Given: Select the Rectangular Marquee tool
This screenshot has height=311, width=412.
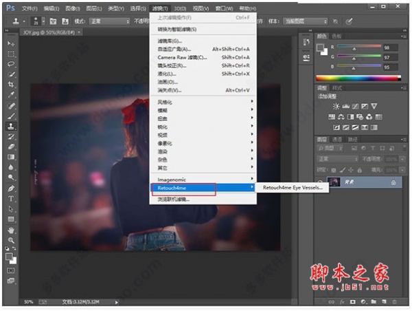Looking at the screenshot, I should (11, 54).
